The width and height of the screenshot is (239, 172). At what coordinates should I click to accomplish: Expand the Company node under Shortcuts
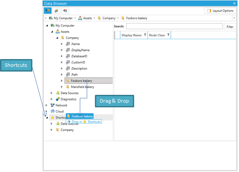point(51,130)
